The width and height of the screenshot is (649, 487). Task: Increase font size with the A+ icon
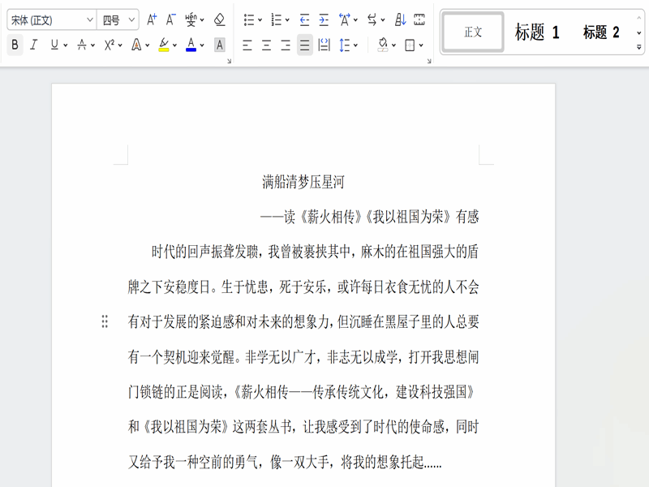point(152,19)
